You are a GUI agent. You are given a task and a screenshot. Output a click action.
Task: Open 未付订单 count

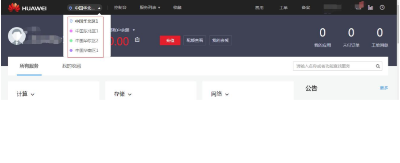[351, 38]
